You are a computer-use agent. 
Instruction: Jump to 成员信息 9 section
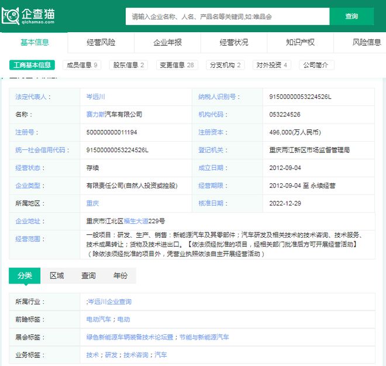82,65
